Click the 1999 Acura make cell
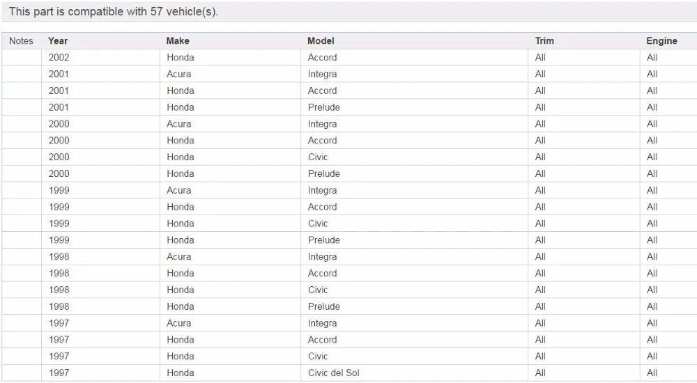This screenshot has height=383, width=697. point(230,190)
